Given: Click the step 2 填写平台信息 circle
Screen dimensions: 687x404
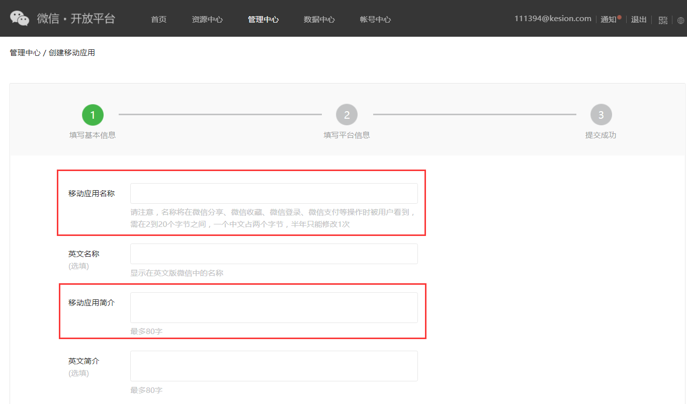Looking at the screenshot, I should click(347, 114).
